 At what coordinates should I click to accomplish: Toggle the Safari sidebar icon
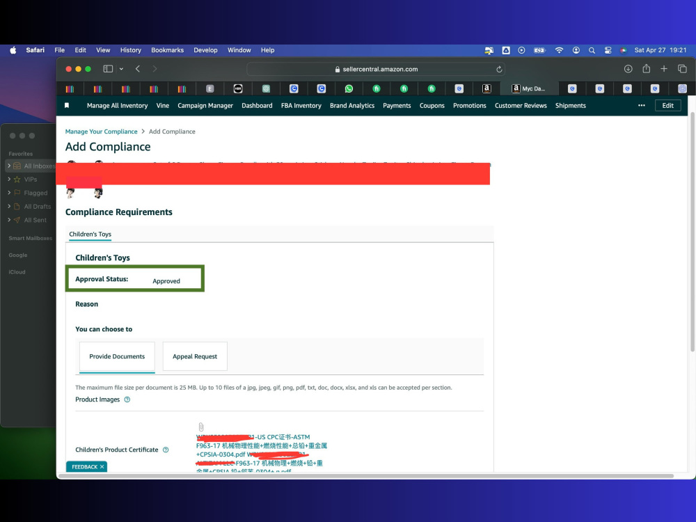click(108, 69)
